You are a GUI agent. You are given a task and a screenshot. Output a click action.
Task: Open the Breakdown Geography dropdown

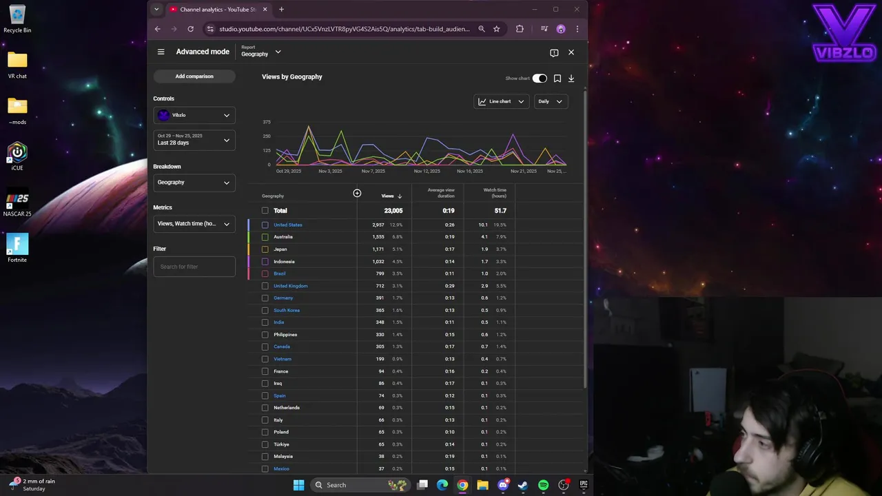194,183
